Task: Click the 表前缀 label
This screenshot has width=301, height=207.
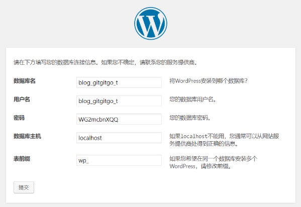Action: (22, 159)
